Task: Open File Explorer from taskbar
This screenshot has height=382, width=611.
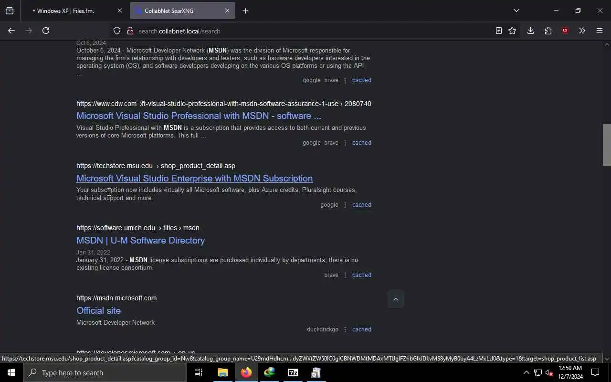Action: click(222, 372)
